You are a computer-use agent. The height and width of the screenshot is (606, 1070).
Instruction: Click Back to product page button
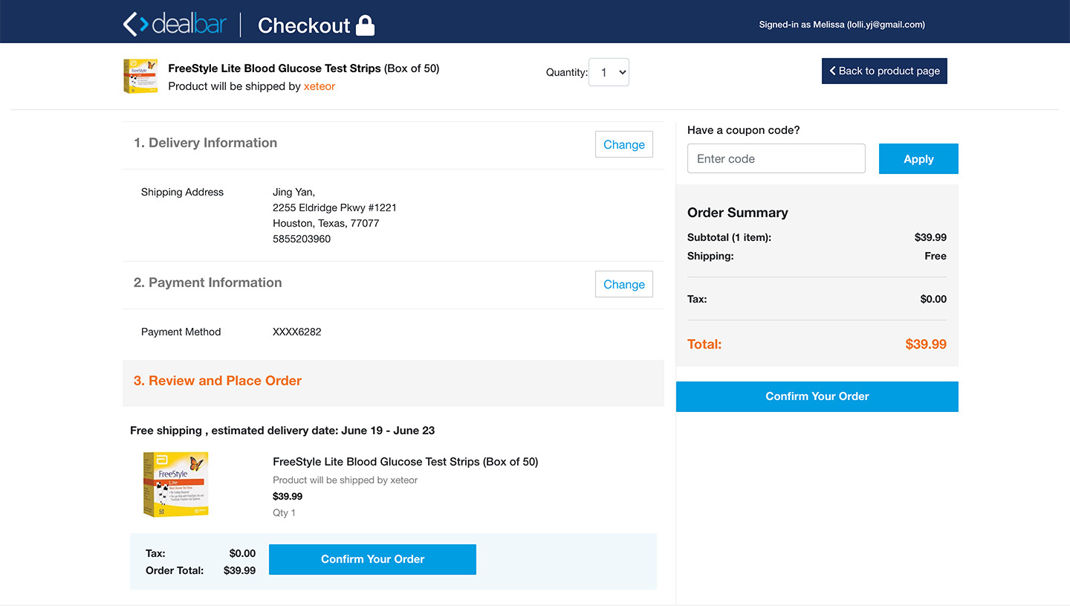pos(884,71)
